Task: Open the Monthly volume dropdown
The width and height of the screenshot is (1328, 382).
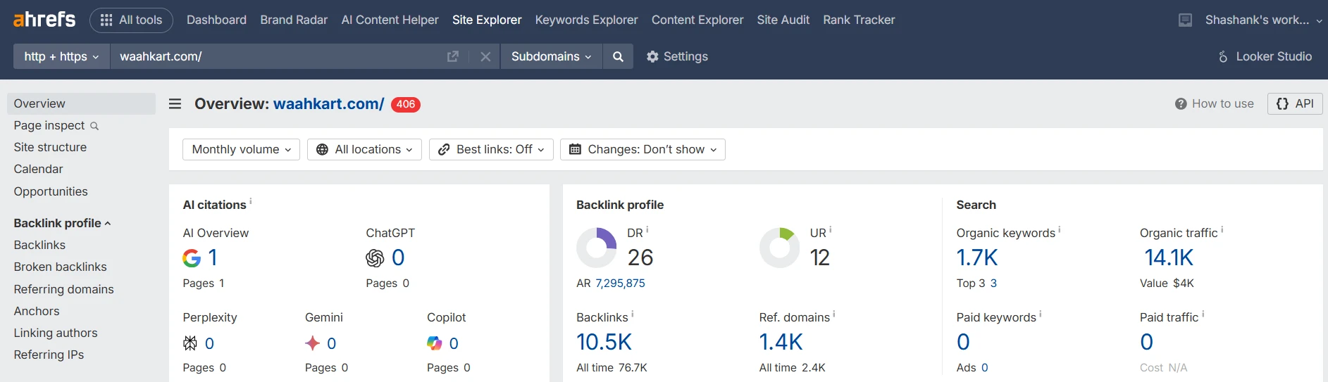Action: point(241,149)
